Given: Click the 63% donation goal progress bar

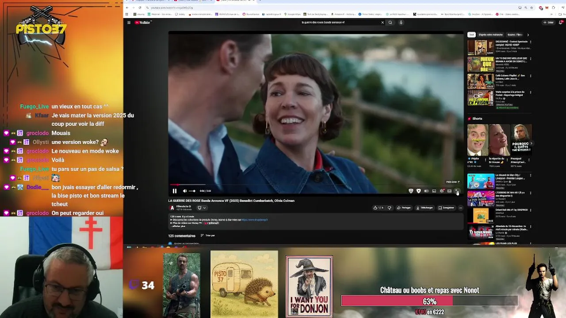Looking at the screenshot, I should 429,301.
